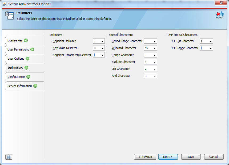The image size is (229, 165).
Task: Click the Delimiters padlock checklist icon
Action: (x=9, y=16)
